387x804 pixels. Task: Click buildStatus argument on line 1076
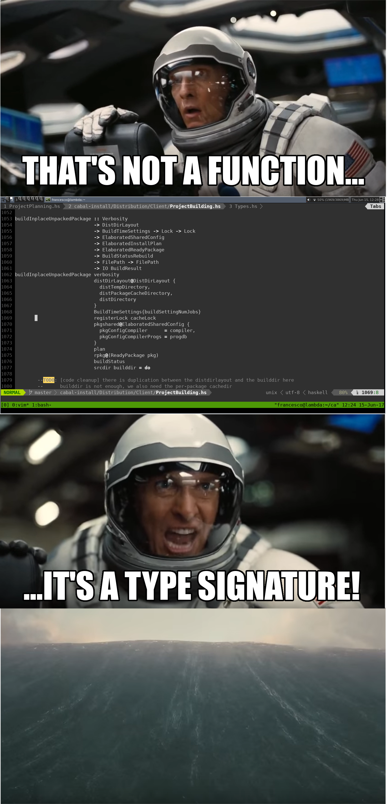click(109, 361)
